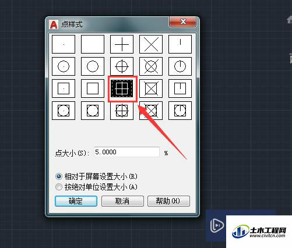Select the blank (no display) point style
Viewport: 292px width, 248px height.
click(93, 44)
